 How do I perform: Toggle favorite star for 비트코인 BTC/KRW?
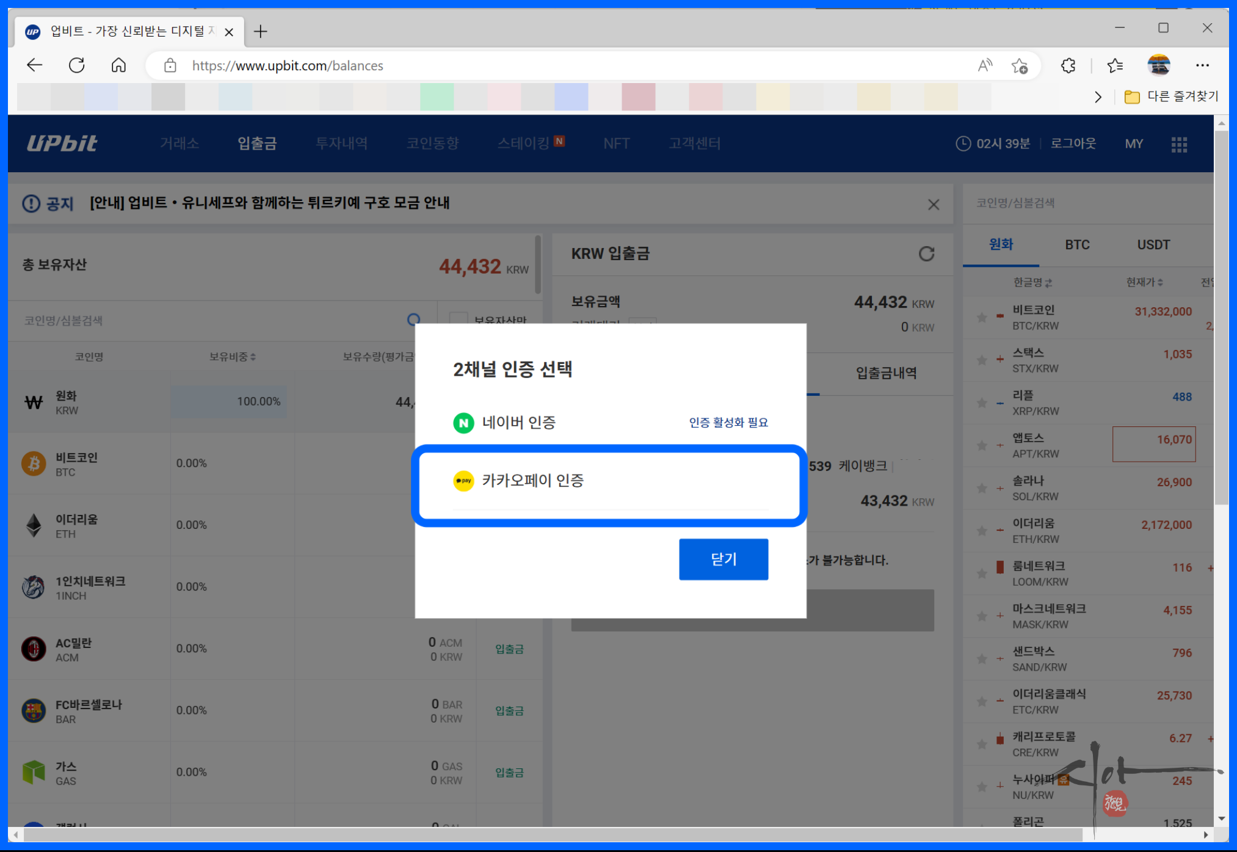click(x=982, y=318)
